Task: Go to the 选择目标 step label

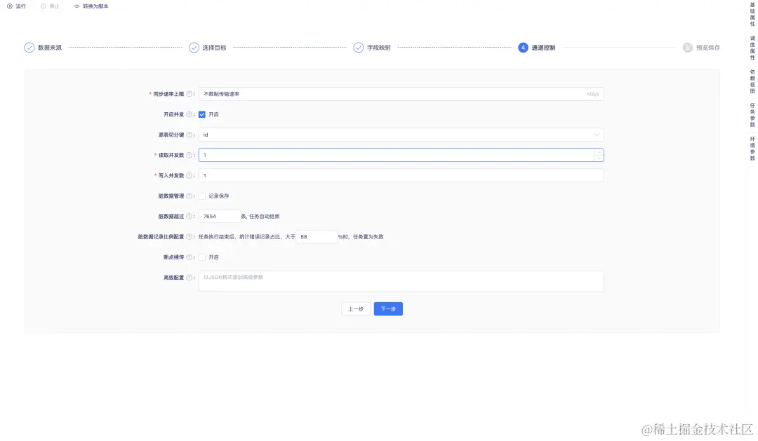Action: [x=214, y=48]
